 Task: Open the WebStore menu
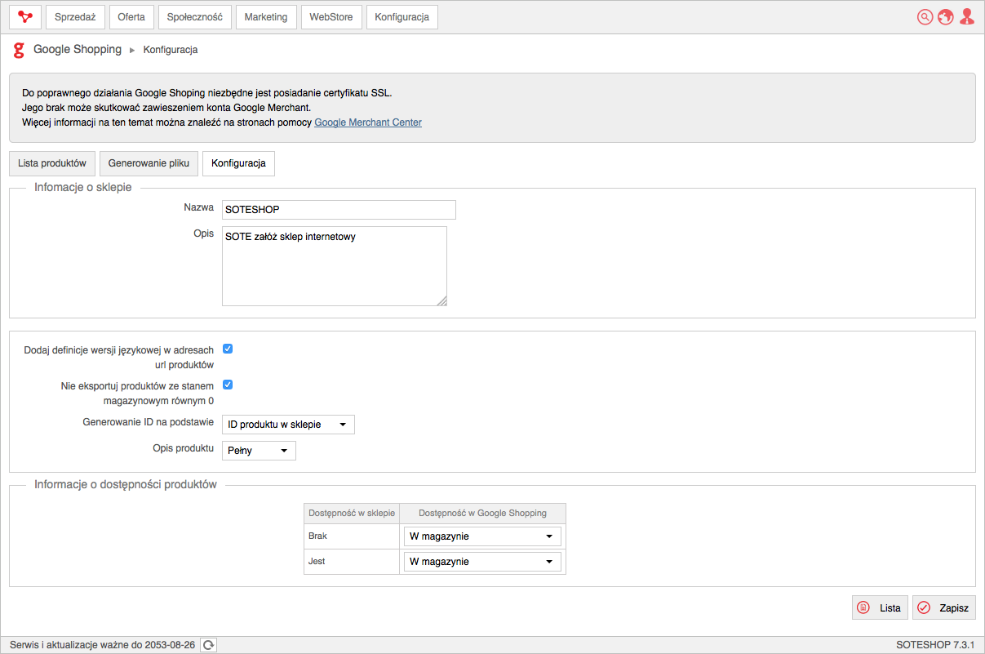tap(331, 17)
